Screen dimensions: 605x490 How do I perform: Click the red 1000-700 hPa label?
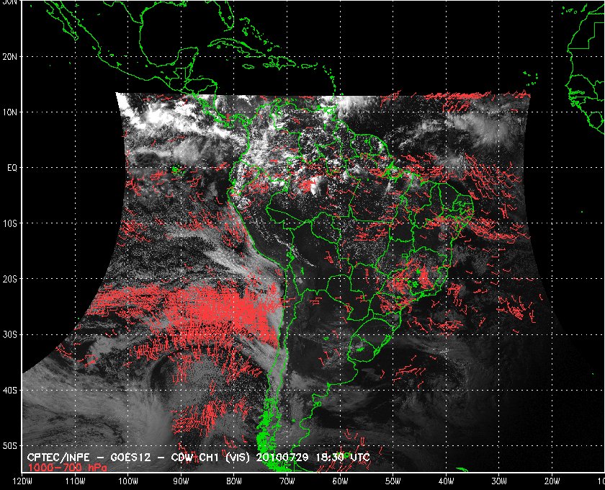(67, 468)
